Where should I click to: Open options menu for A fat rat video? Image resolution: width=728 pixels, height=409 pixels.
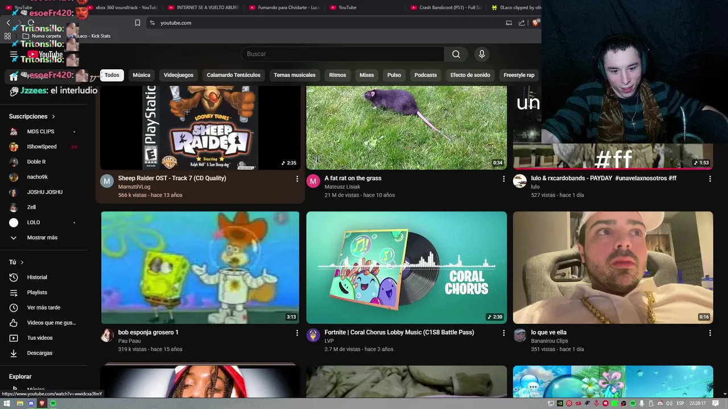[503, 178]
